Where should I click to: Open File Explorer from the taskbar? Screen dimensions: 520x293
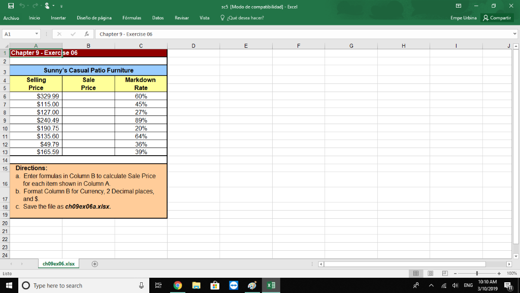[x=197, y=285]
